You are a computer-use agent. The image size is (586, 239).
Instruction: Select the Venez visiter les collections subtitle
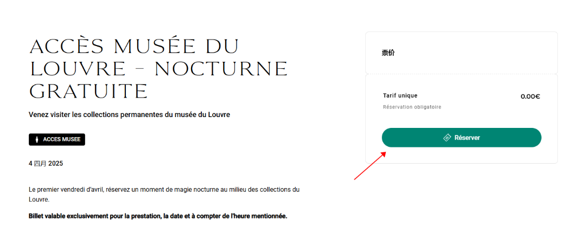(x=129, y=115)
